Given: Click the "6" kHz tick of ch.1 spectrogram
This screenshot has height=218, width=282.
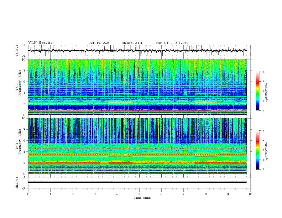Looking at the screenshot, I should point(25,82).
